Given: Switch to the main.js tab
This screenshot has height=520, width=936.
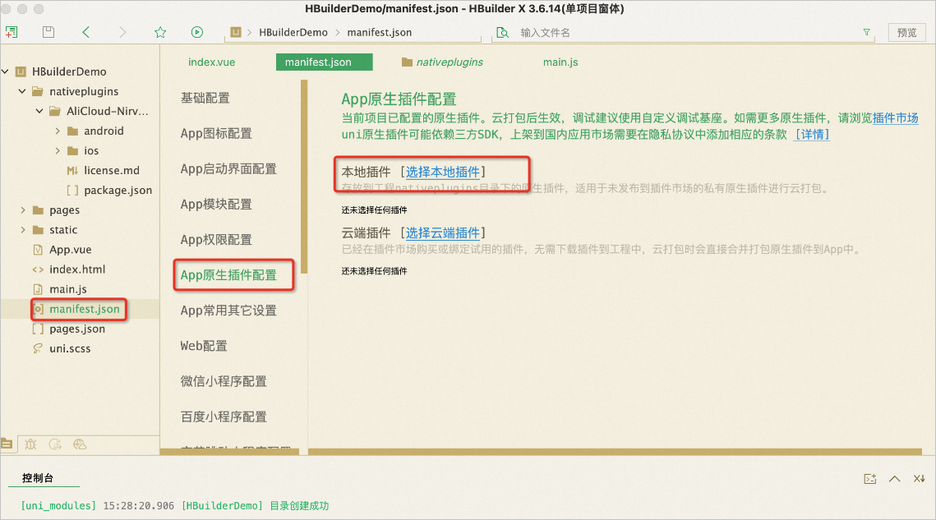Looking at the screenshot, I should point(560,62).
